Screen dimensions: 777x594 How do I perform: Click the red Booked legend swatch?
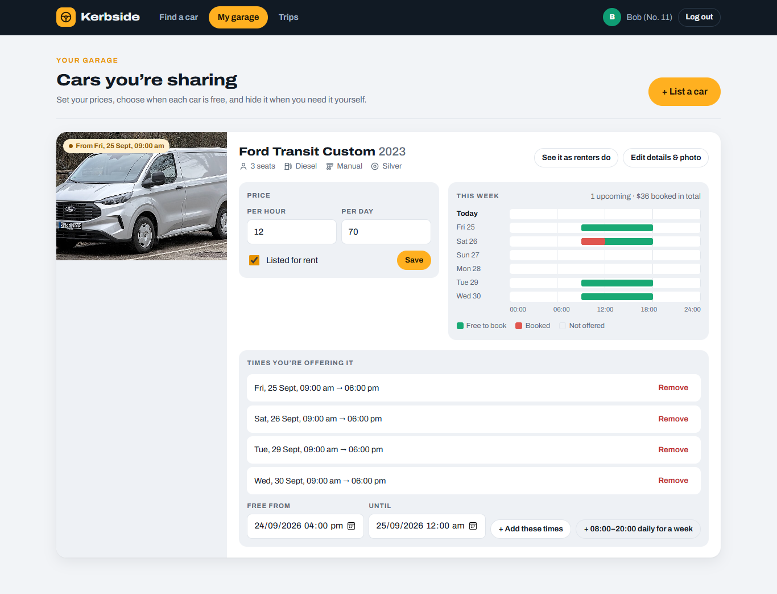click(519, 326)
